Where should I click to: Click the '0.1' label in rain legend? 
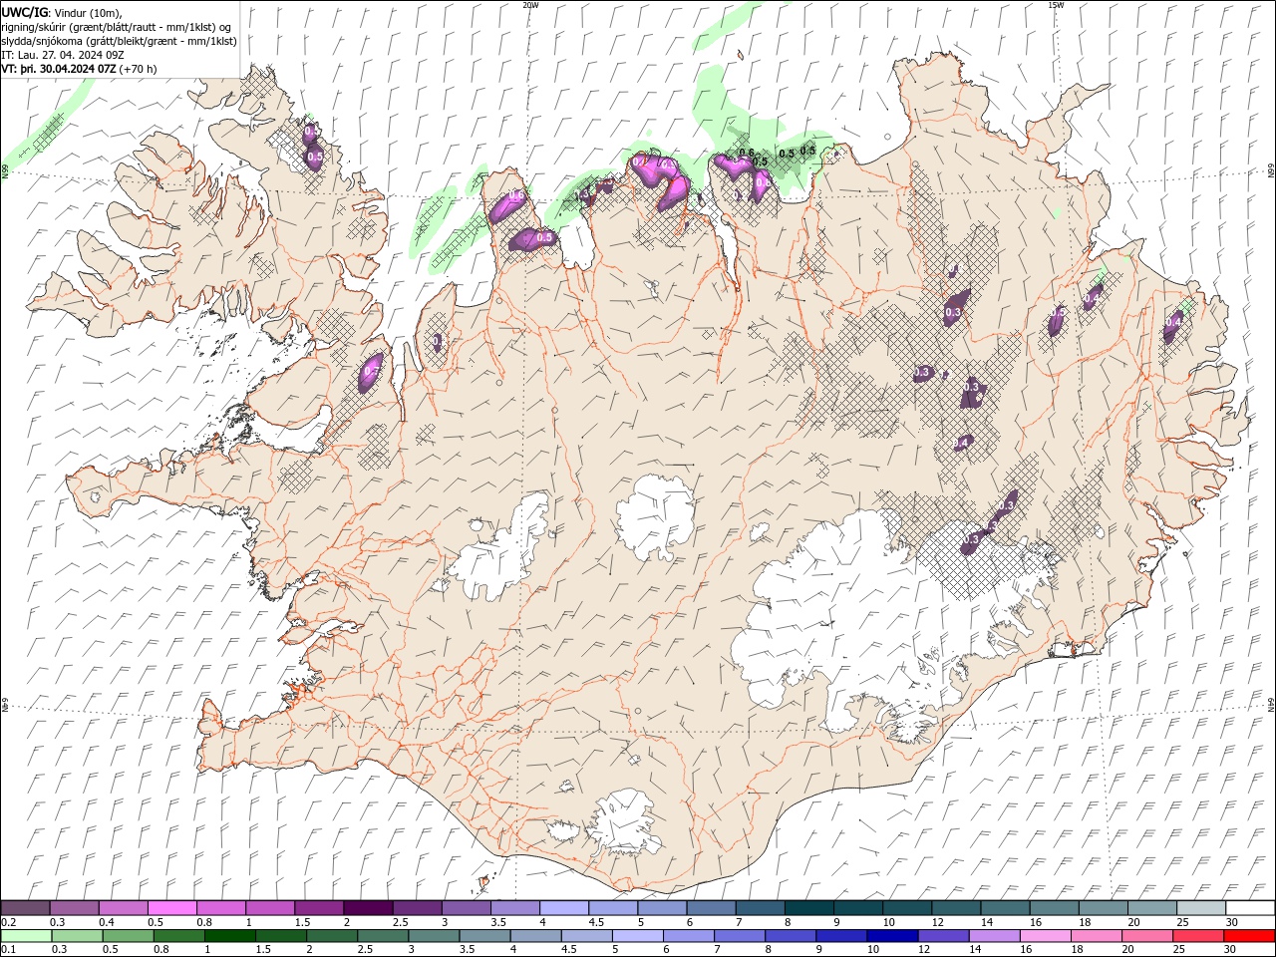click(x=9, y=950)
